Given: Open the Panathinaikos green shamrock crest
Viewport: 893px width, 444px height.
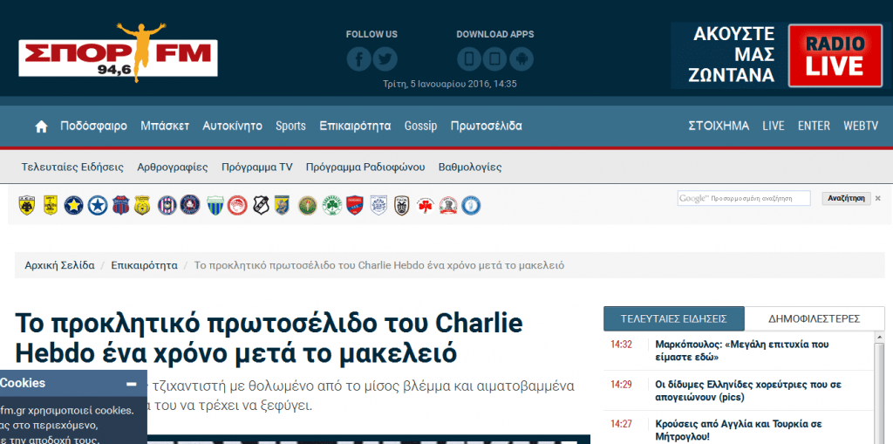Looking at the screenshot, I should coord(331,205).
